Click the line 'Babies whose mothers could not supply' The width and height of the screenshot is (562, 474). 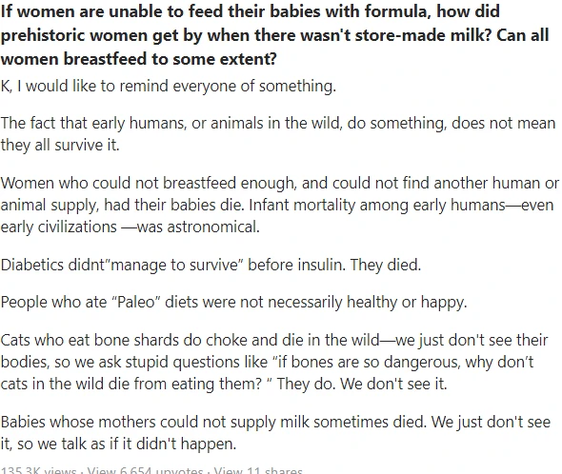tap(275, 422)
